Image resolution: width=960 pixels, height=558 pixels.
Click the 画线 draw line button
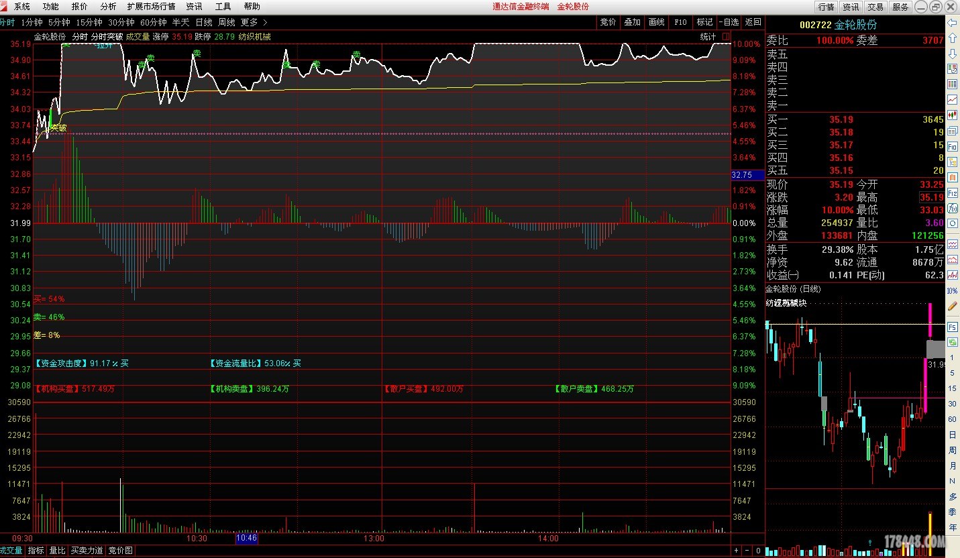[656, 22]
